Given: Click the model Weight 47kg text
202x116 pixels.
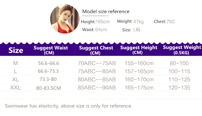Looking at the screenshot, I should (x=130, y=22).
